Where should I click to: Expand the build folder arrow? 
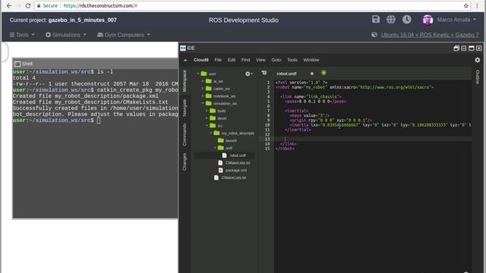207,111
